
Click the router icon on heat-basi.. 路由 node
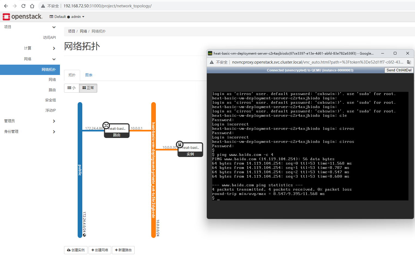click(x=106, y=125)
